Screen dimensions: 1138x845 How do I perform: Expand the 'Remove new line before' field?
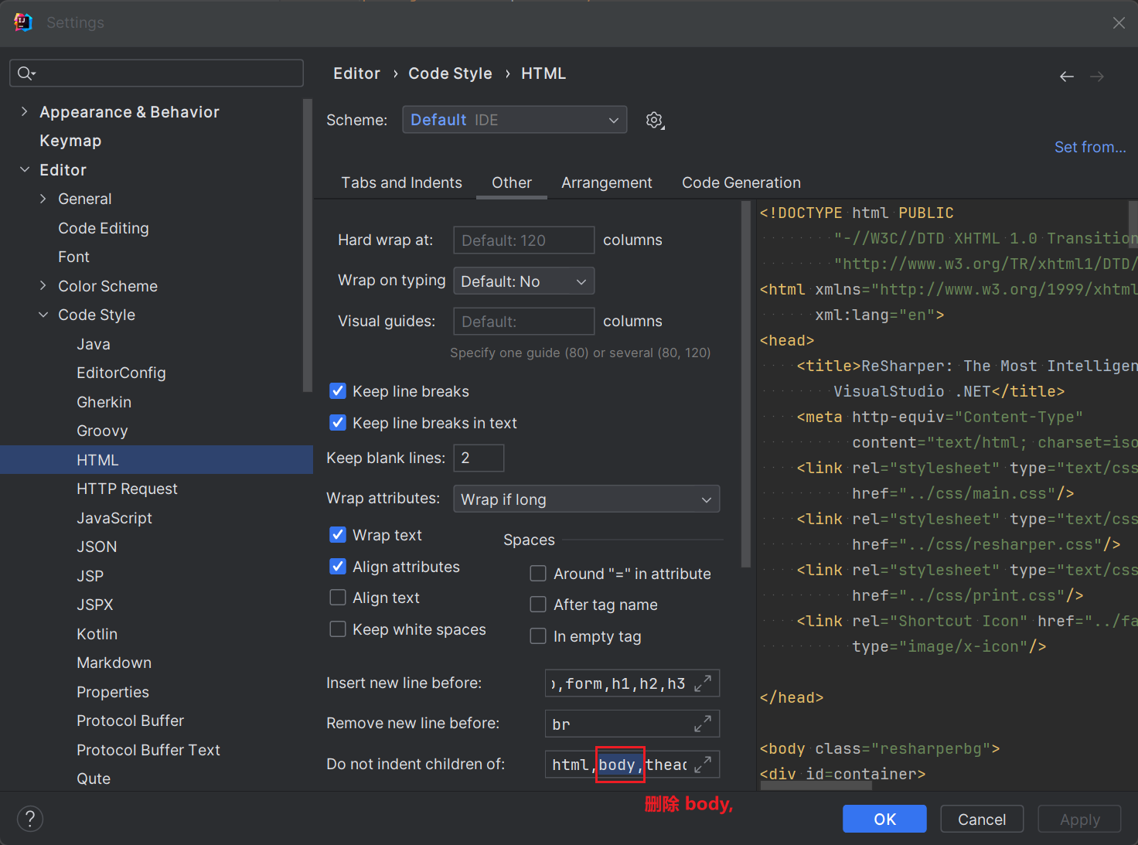(x=703, y=724)
